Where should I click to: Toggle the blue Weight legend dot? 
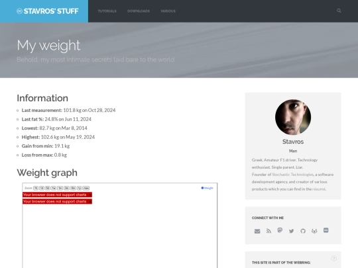point(202,188)
